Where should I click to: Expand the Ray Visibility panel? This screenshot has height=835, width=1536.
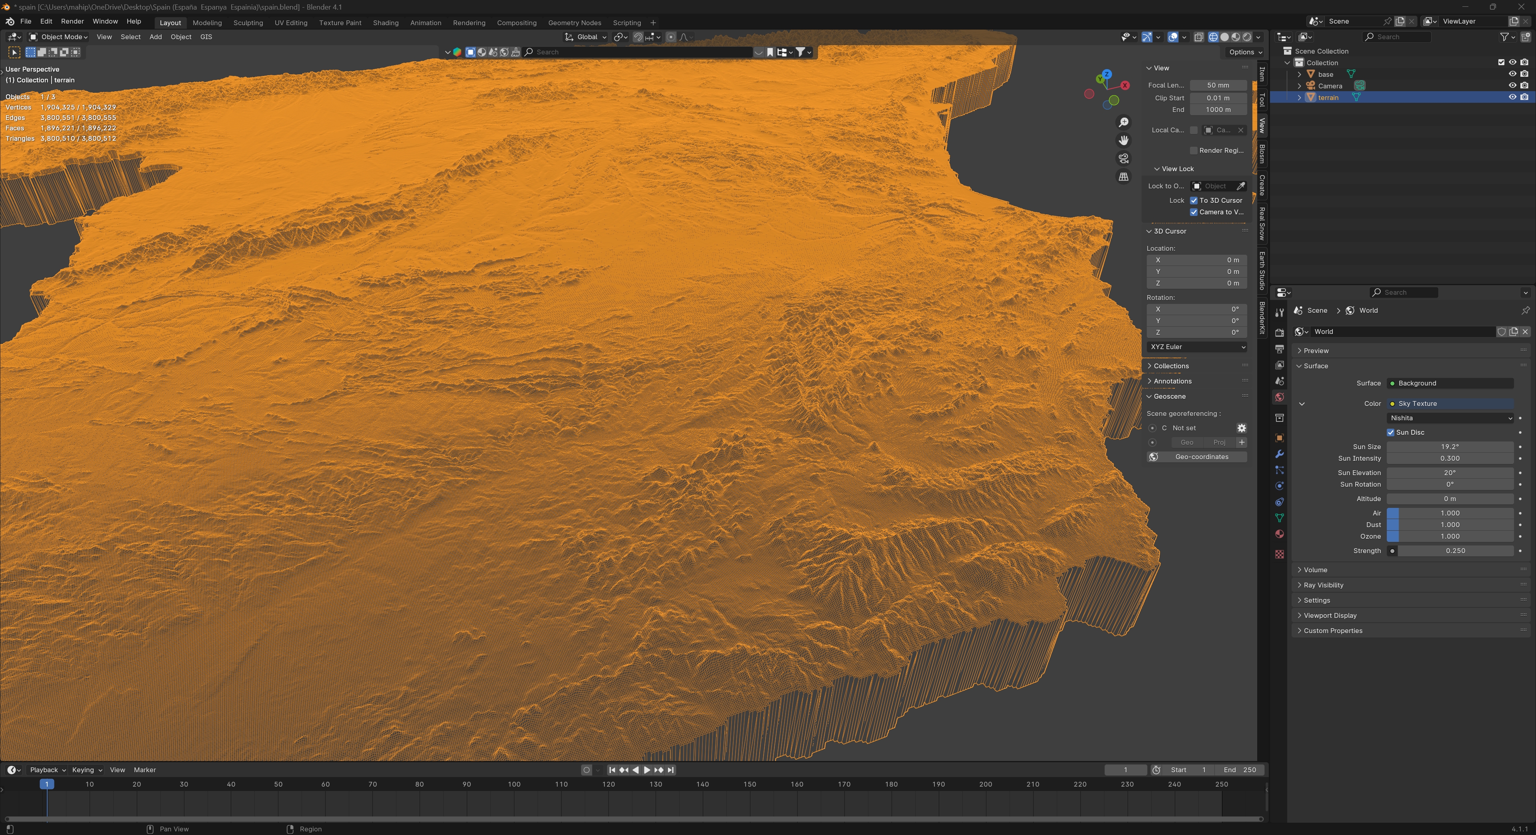click(x=1323, y=585)
